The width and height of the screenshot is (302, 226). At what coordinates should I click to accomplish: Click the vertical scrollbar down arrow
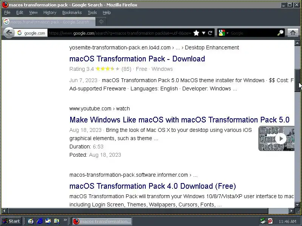297,205
